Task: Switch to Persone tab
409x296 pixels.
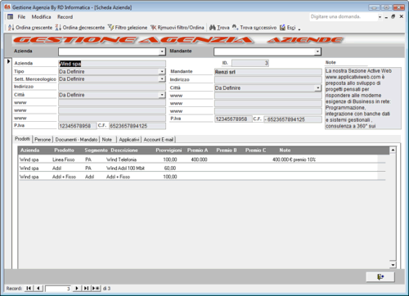Action: [43, 140]
